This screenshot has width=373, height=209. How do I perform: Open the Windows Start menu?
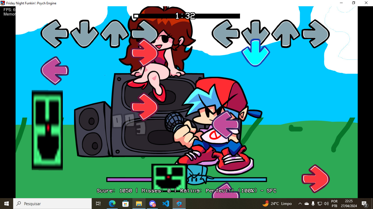[7, 204]
